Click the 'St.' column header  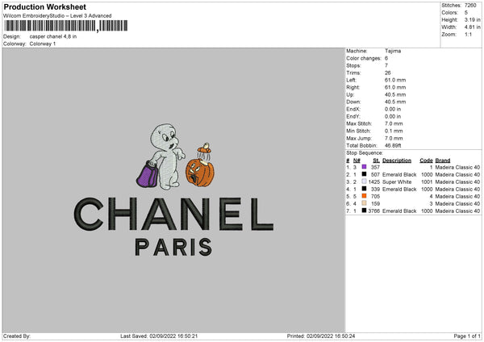376,161
